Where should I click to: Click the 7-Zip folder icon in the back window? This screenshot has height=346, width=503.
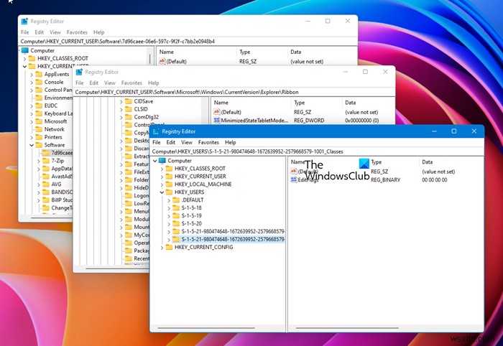46,161
